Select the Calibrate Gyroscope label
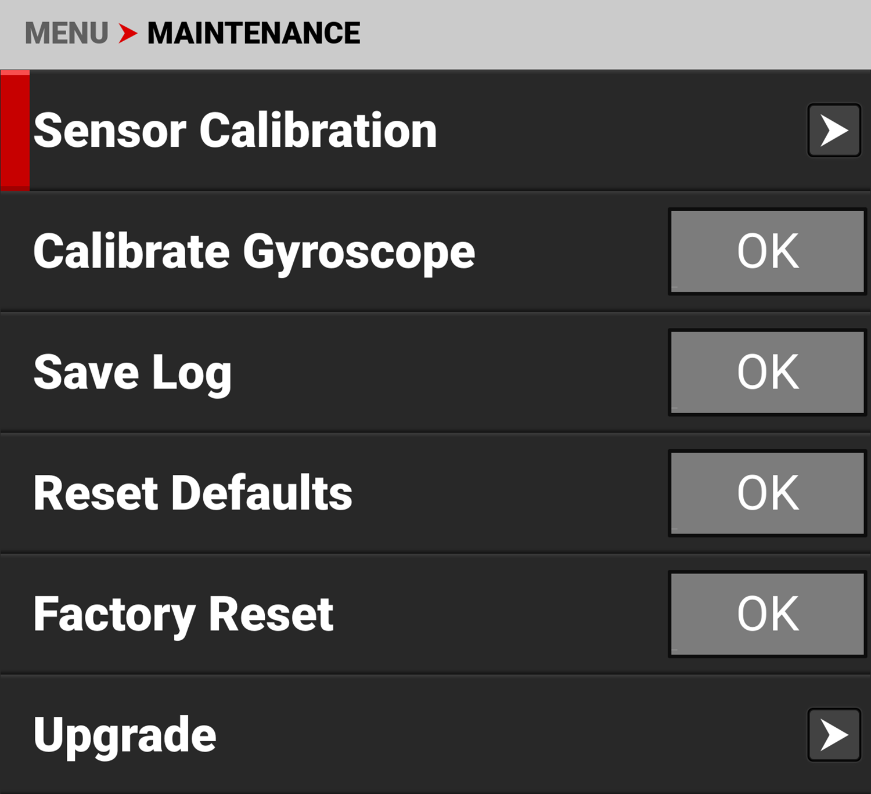The image size is (871, 794). coord(254,252)
